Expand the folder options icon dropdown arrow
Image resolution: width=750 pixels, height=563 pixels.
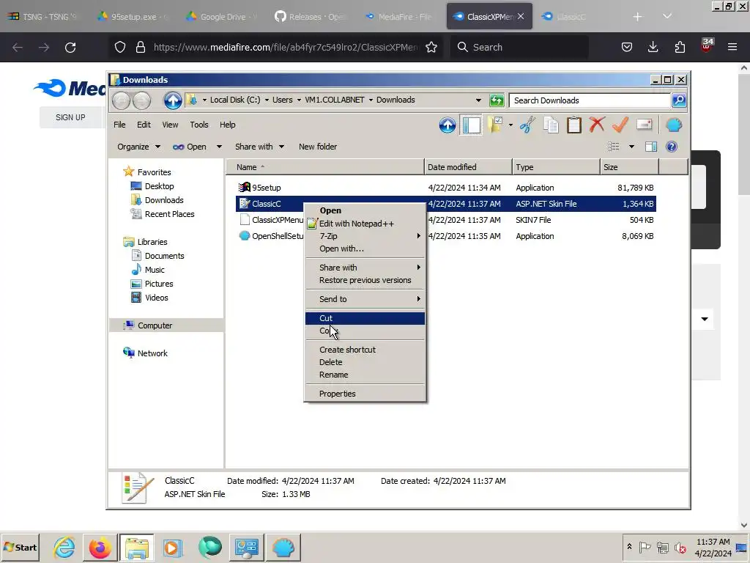tap(510, 125)
